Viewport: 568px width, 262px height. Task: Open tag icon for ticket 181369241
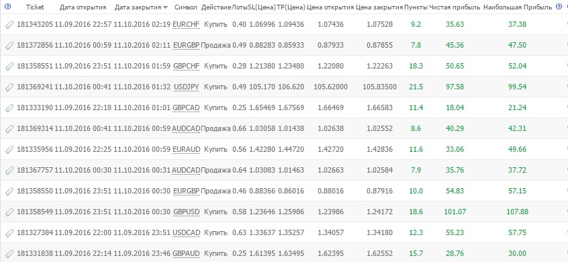tap(10, 87)
